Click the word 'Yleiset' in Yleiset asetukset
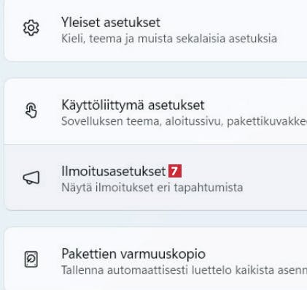Image resolution: width=307 pixels, height=290 pixels. coord(80,23)
